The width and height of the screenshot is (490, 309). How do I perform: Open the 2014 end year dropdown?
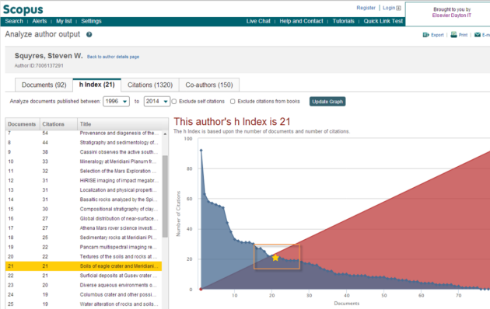point(157,102)
